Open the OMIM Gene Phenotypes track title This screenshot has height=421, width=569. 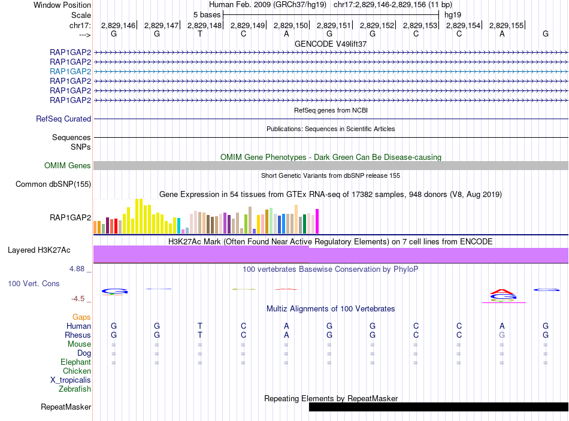(331, 157)
